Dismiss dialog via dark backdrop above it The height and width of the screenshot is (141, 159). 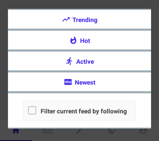click(79, 4)
